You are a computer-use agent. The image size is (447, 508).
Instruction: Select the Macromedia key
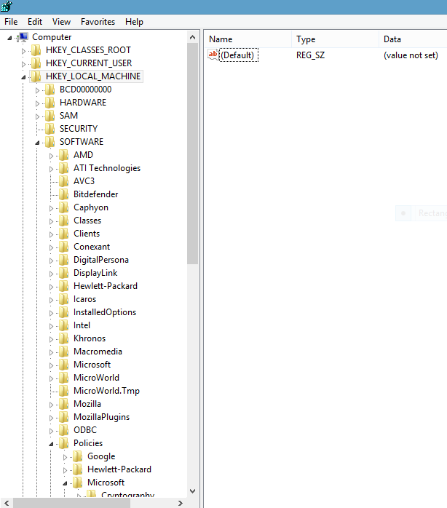[x=98, y=352]
